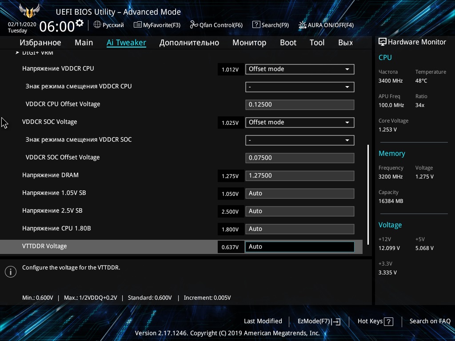Toggle AURA lighting via the AURA icon
Viewport: 455px width, 341px height.
(302, 25)
